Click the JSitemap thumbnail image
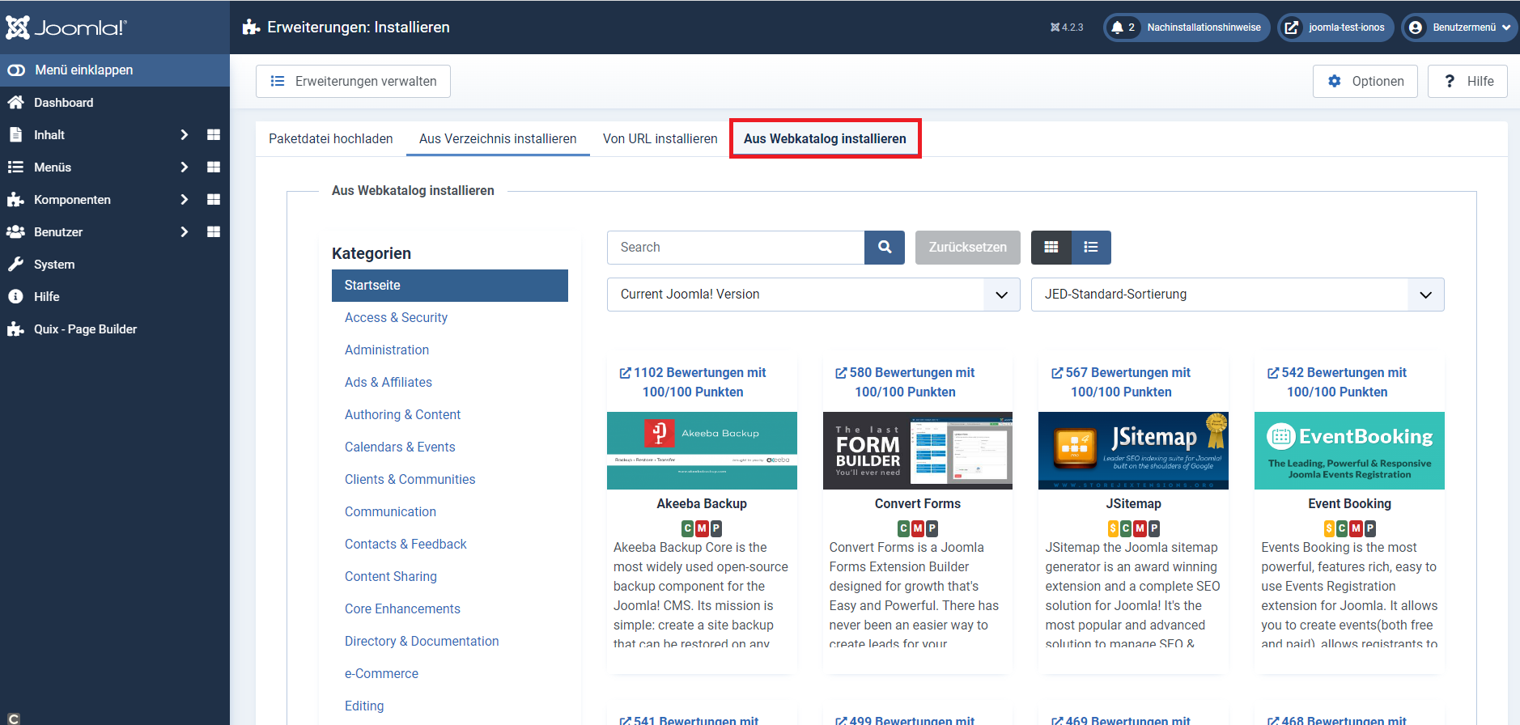Screen dimensions: 1520x725 (1133, 451)
